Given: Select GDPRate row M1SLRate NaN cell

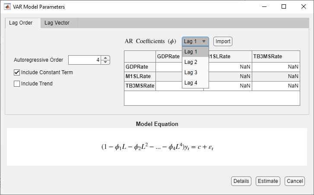Looking at the screenshot, I should [230, 67].
